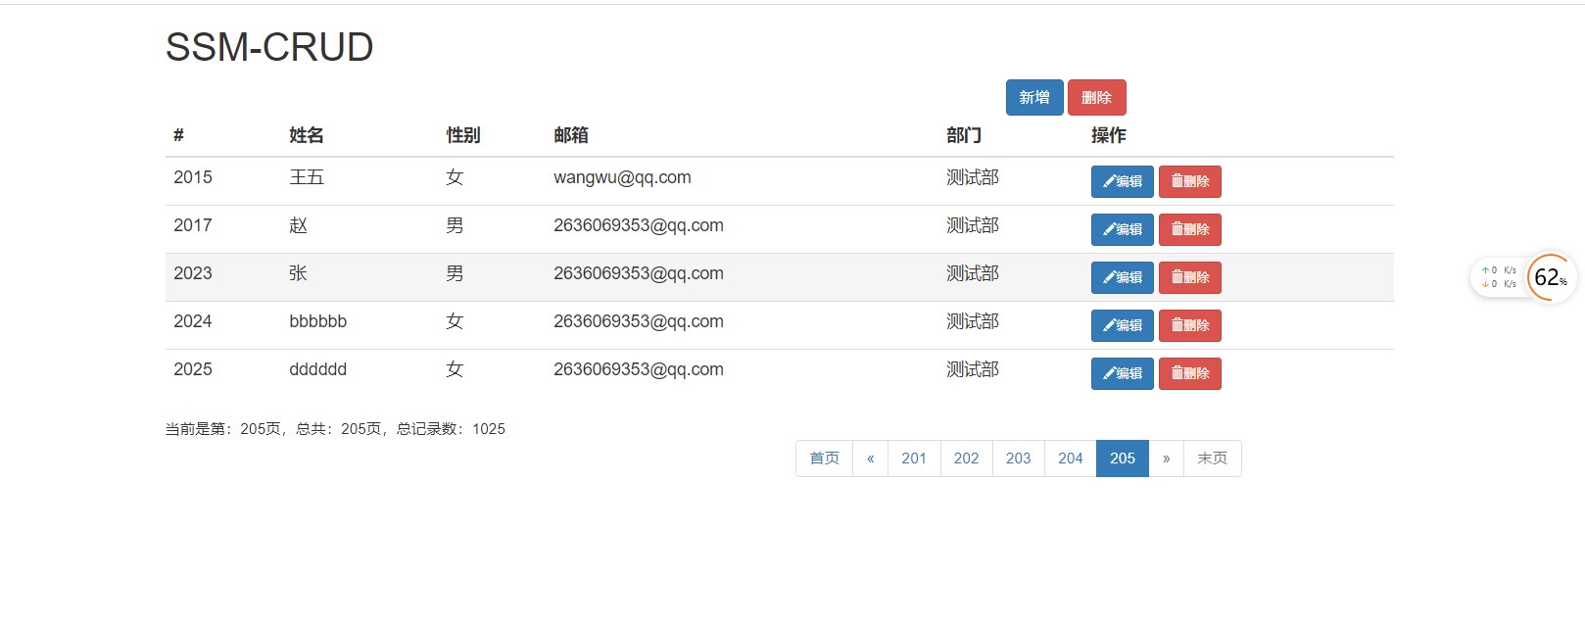Delete employee 2017 named 赵
Viewport: 1585px width, 628px height.
pyautogui.click(x=1190, y=229)
